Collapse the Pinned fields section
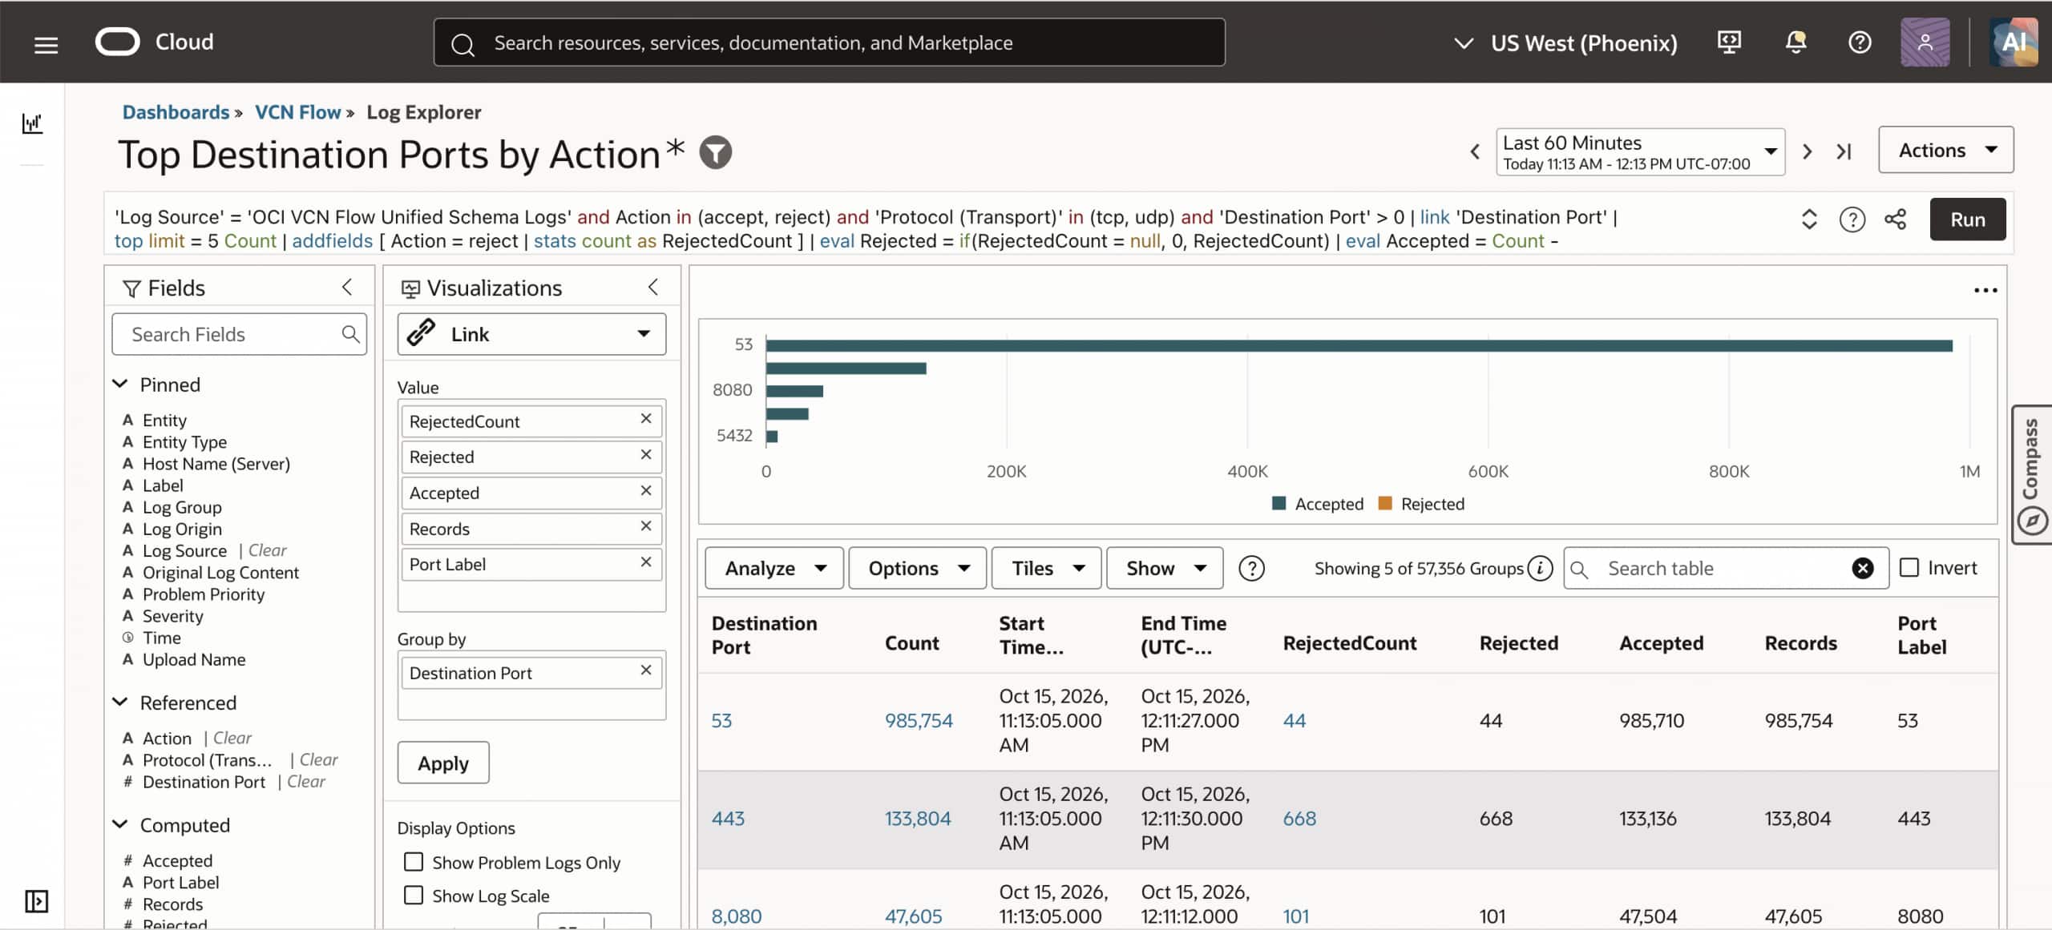This screenshot has width=2052, height=930. tap(120, 384)
